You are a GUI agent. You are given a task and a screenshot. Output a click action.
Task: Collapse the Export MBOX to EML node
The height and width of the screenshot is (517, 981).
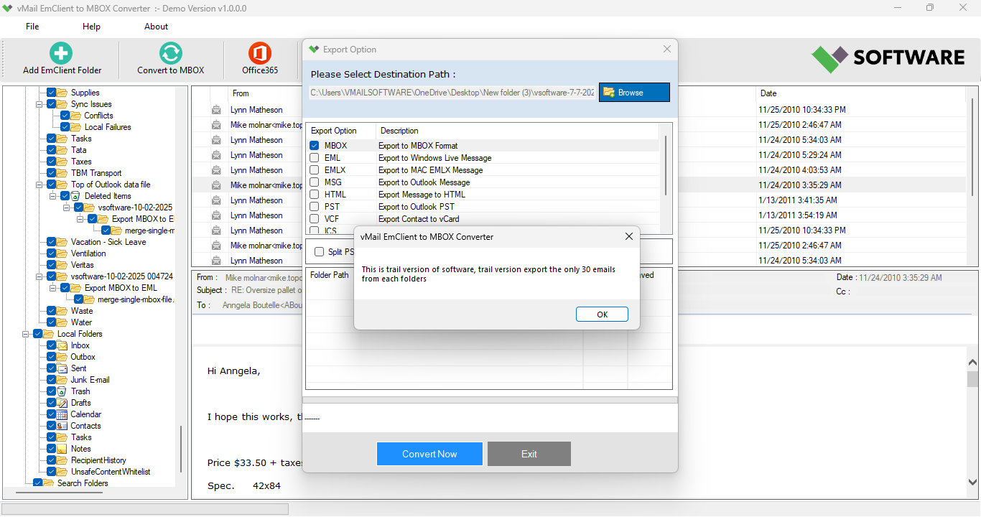[x=53, y=288]
